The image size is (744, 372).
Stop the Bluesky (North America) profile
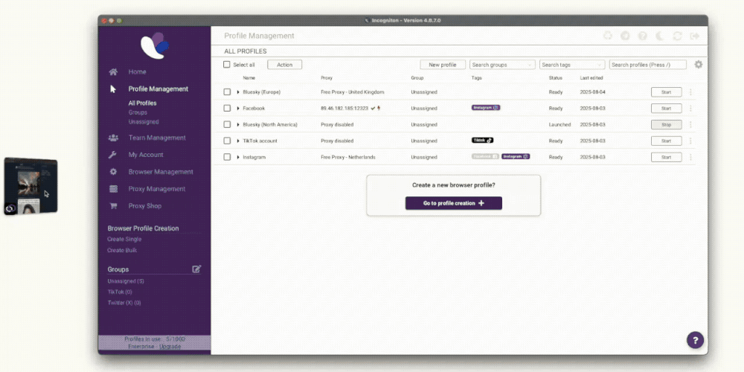click(x=666, y=125)
